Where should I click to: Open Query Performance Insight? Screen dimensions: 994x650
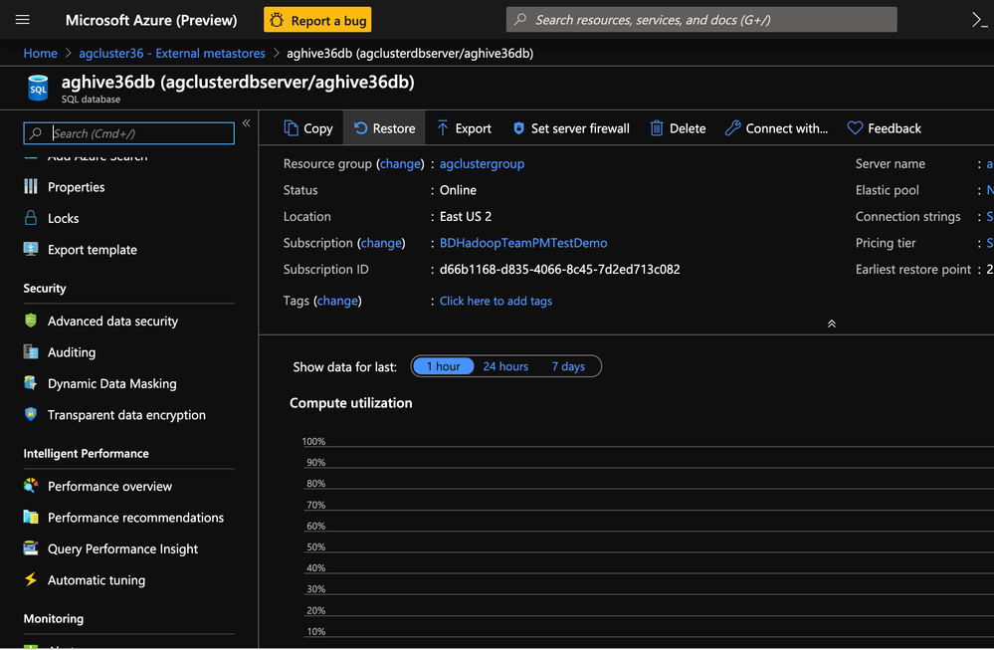(122, 548)
